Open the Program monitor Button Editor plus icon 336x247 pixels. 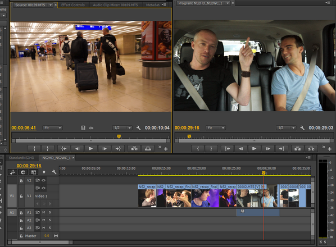tap(330, 149)
